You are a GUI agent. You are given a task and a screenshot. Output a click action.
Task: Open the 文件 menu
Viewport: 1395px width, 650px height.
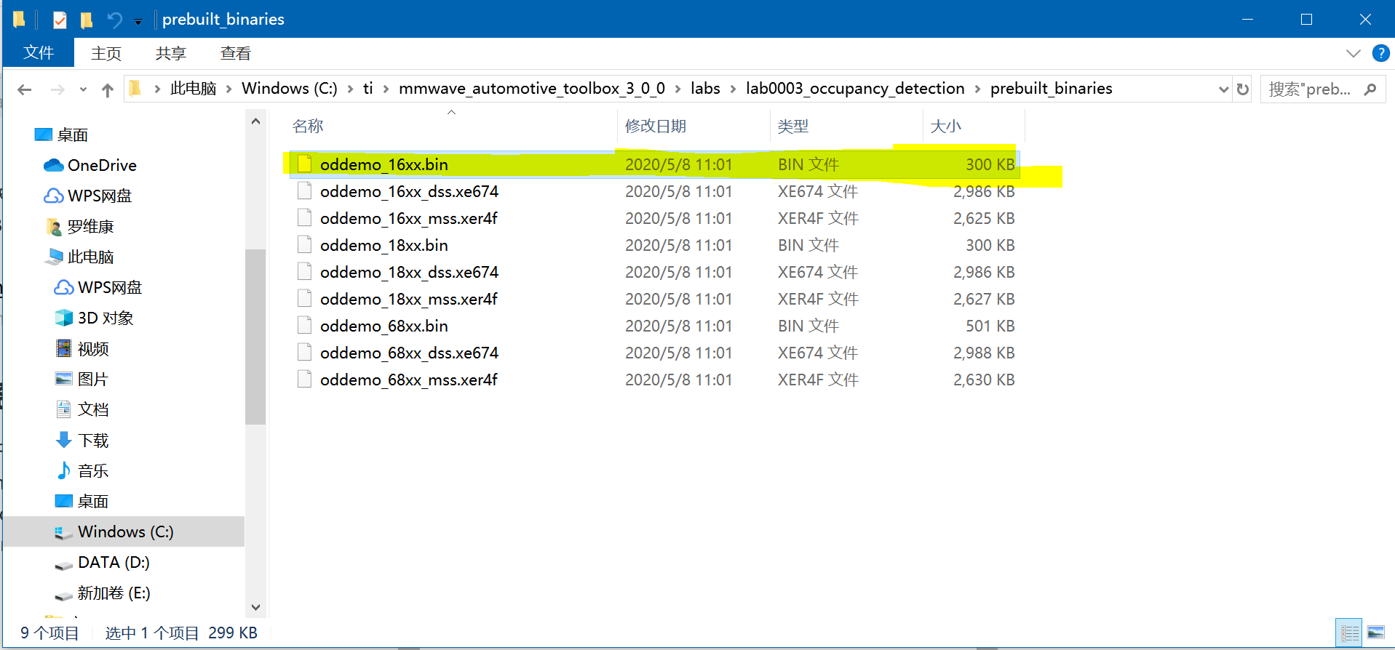click(x=39, y=53)
